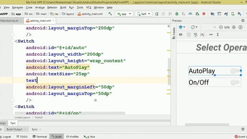Select the AutoPlay label in preview

202,71
